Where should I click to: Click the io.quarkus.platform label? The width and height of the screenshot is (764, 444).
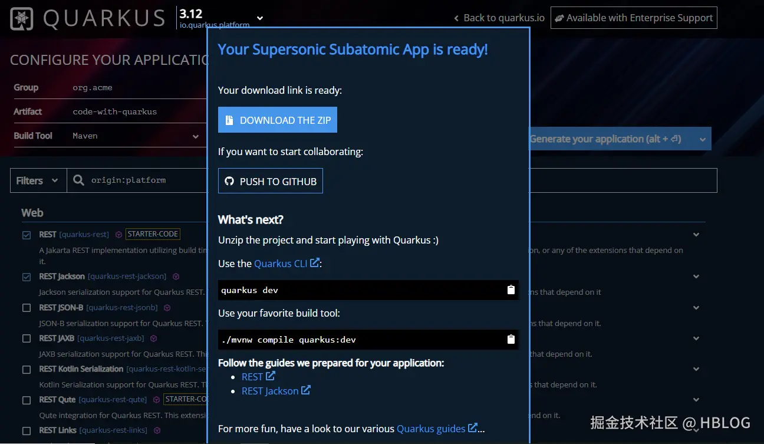click(215, 25)
